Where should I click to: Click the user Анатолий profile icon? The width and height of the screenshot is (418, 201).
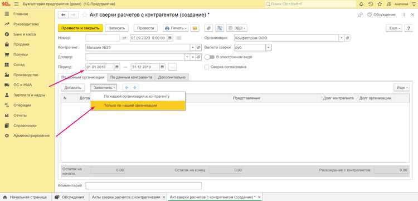388,4
